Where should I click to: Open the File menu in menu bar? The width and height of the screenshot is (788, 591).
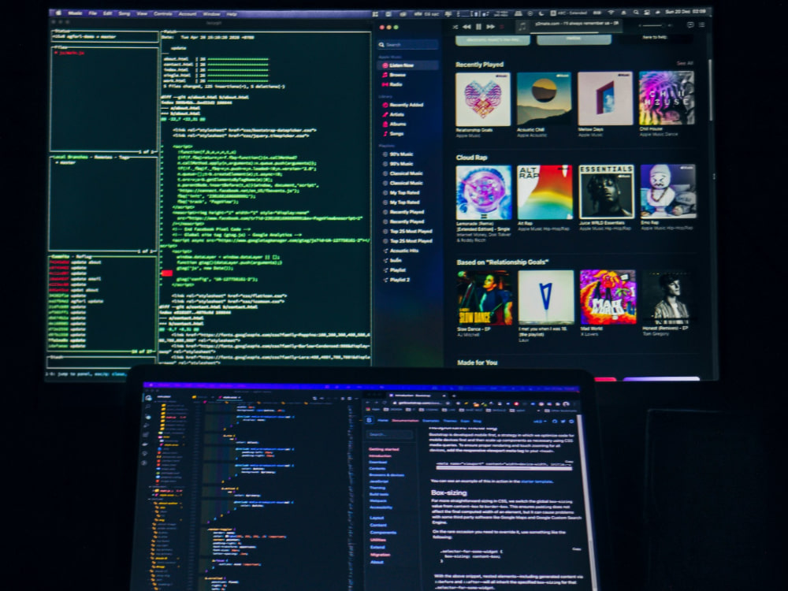pos(92,13)
